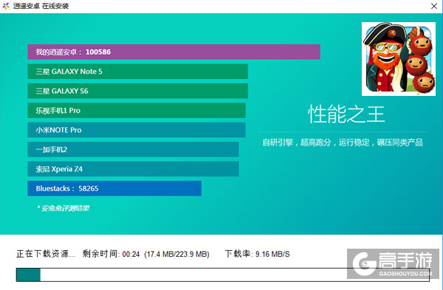This screenshot has height=290, width=443.
Task: Click the 17.4 MB/223.9 MB size text
Action: [177, 254]
